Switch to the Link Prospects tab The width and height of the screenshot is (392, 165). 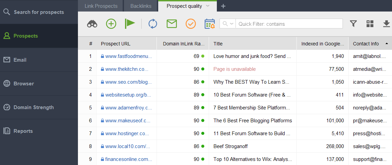(x=101, y=6)
